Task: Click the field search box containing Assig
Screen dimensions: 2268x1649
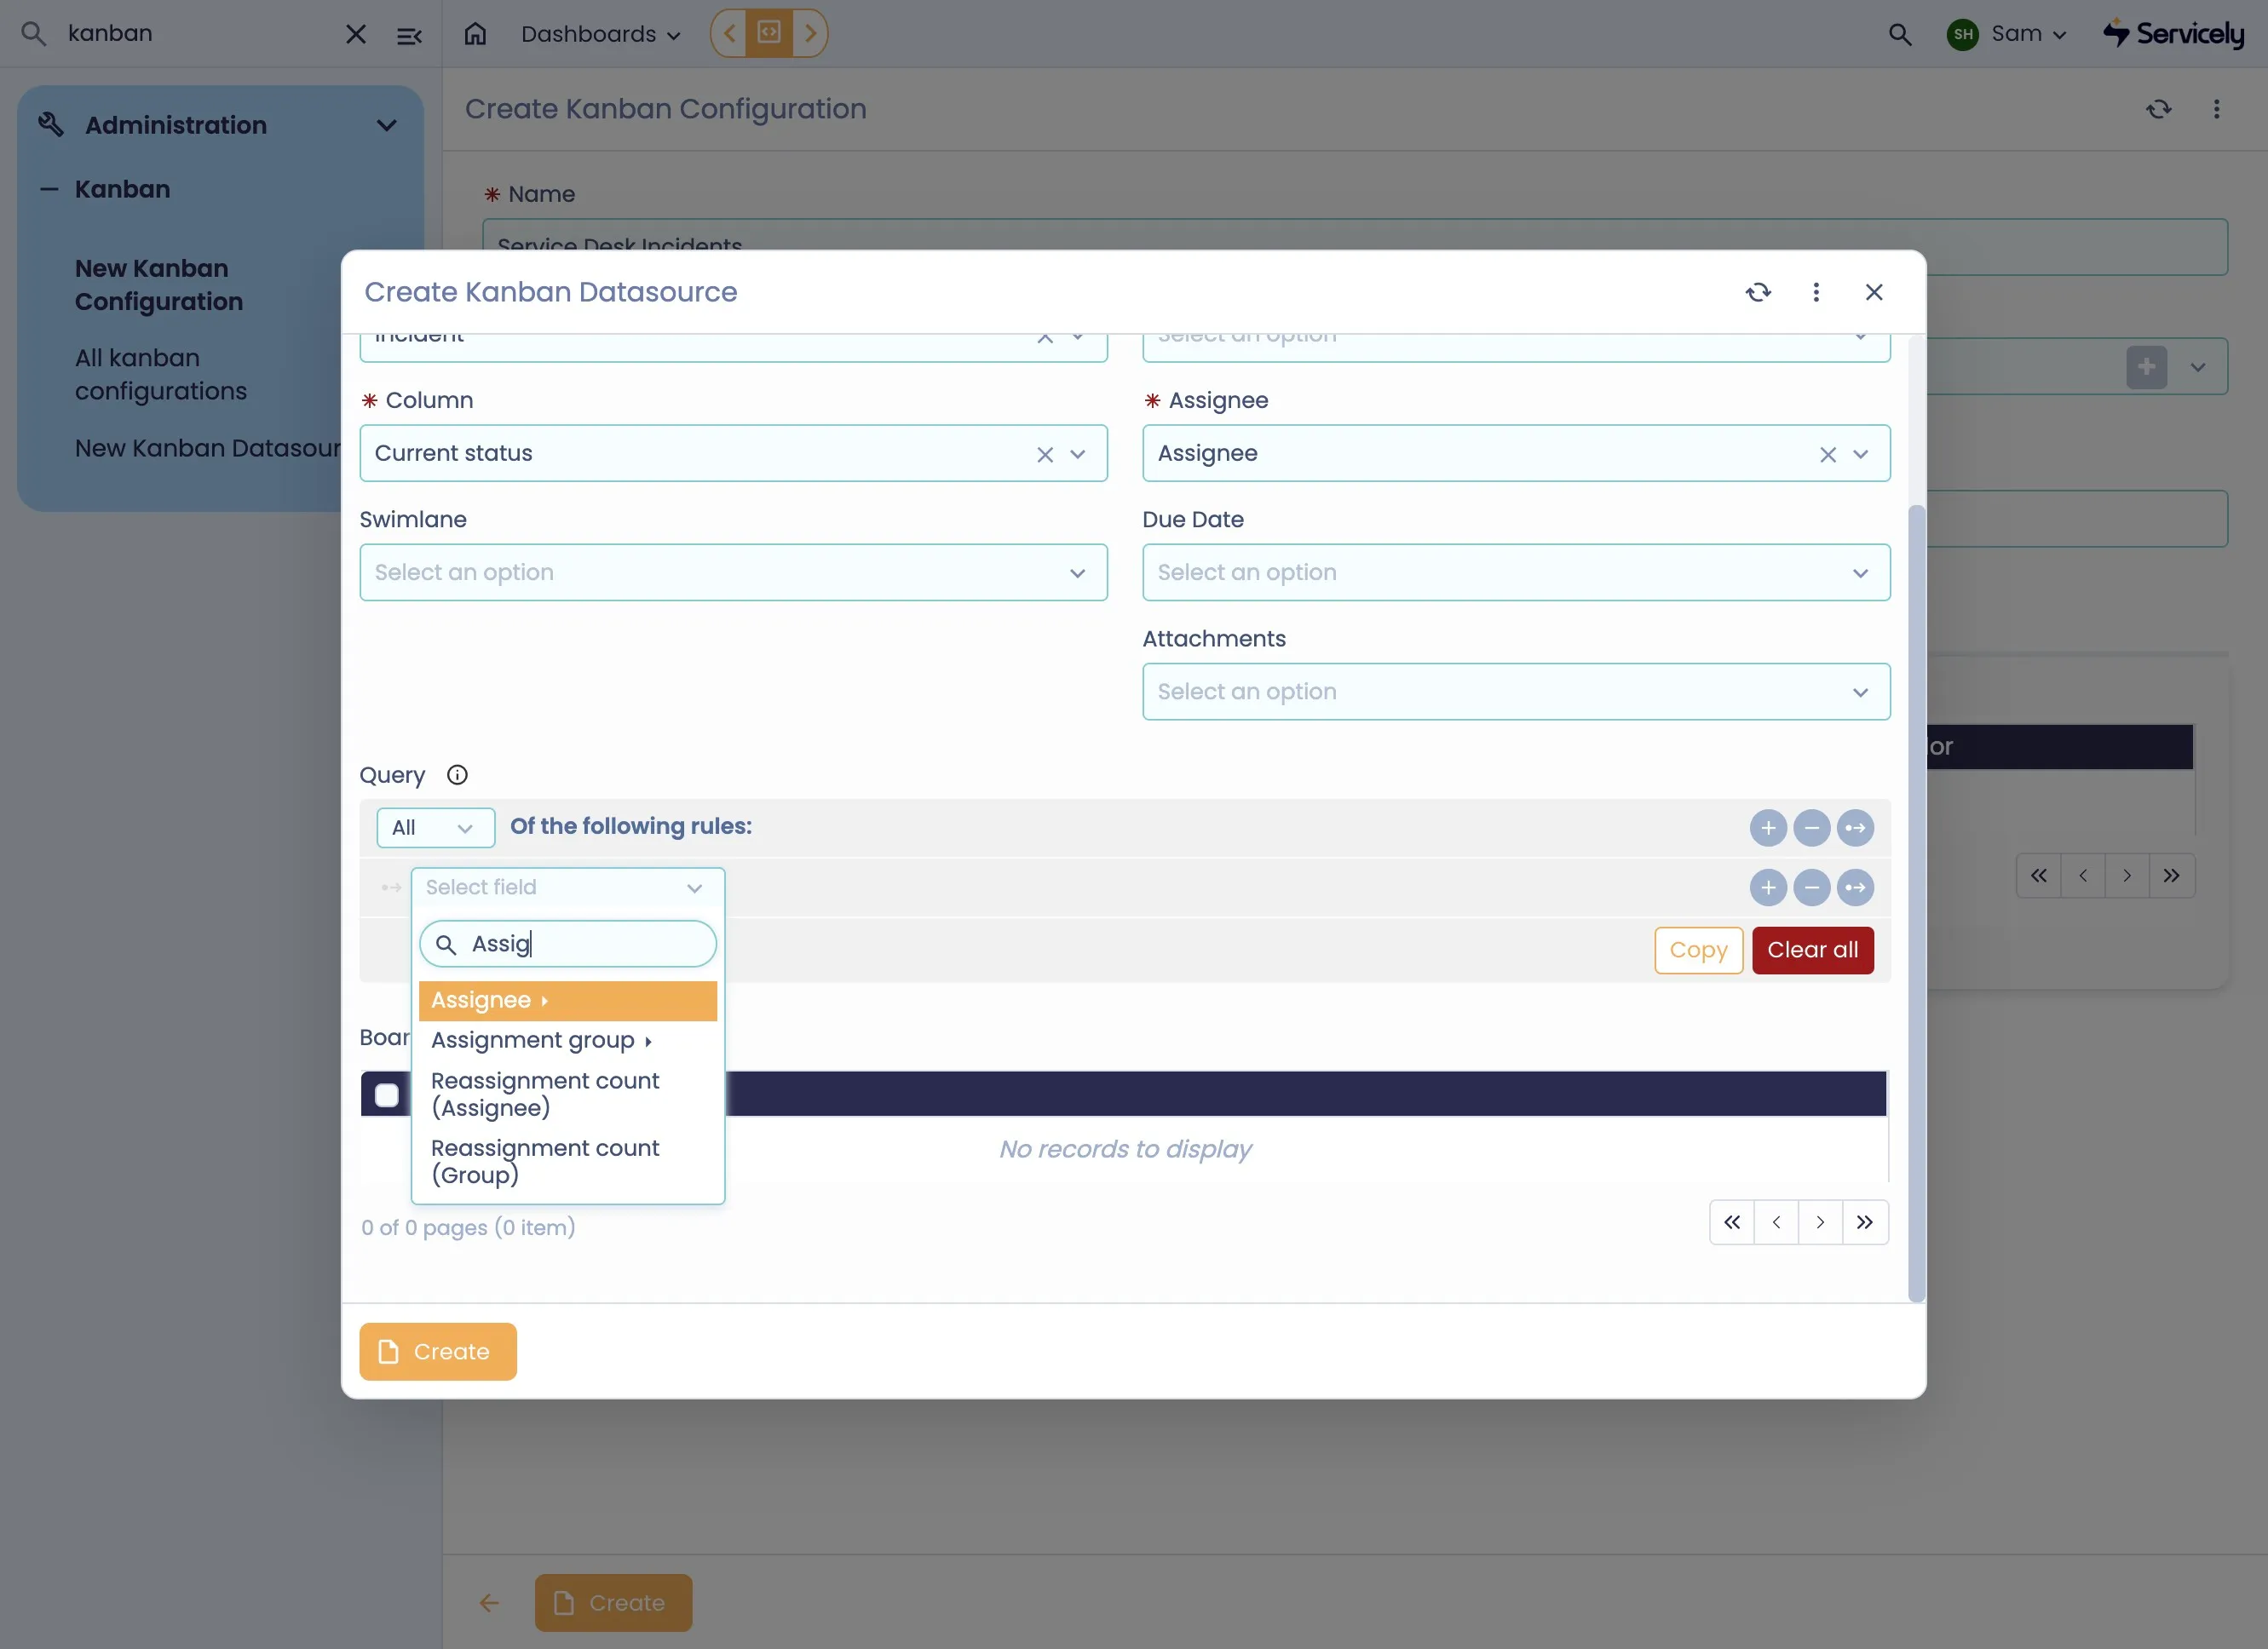Action: pos(567,944)
